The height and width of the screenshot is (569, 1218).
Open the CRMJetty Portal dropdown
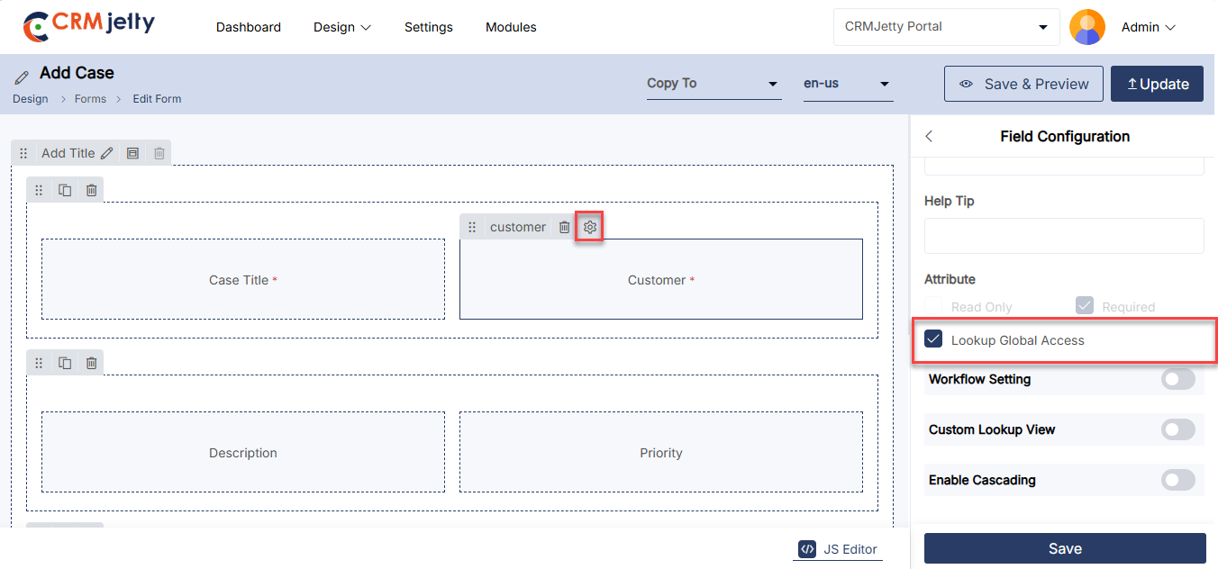(x=945, y=27)
